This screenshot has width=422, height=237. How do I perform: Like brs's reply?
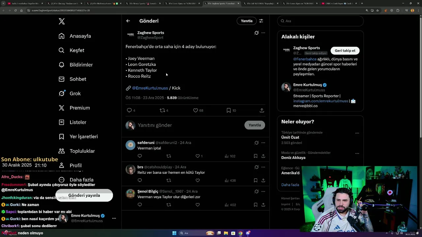point(197,180)
